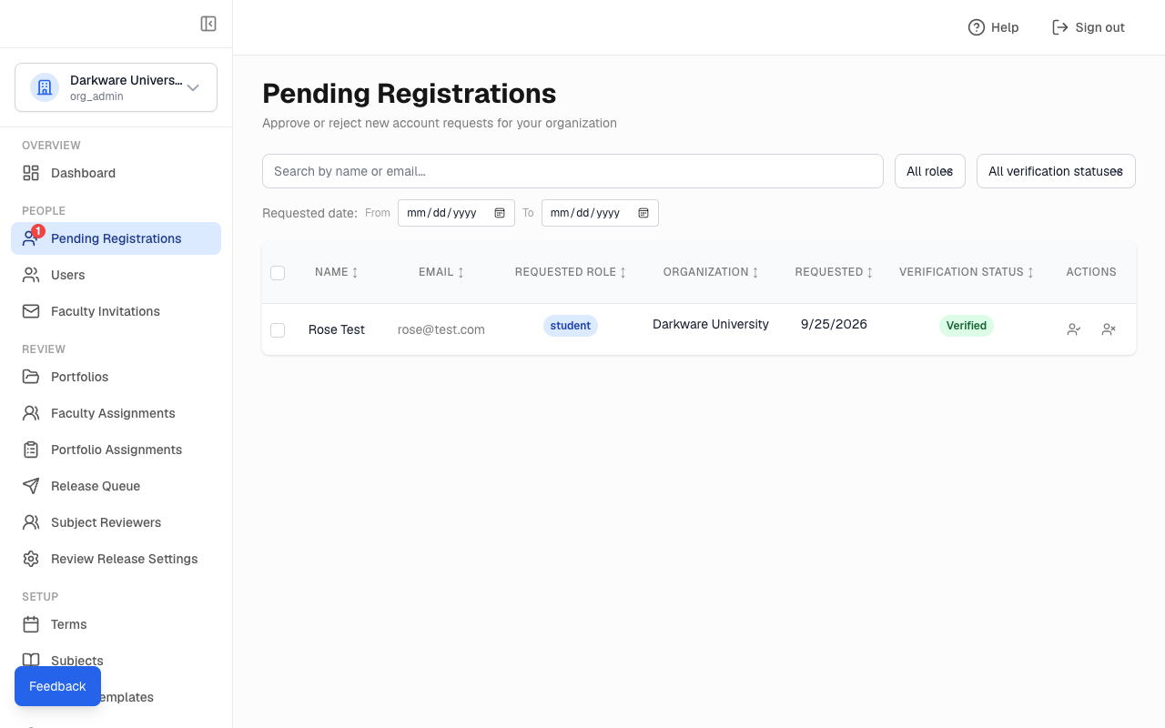
Task: Check the Rose Test row checkbox
Action: tap(278, 330)
